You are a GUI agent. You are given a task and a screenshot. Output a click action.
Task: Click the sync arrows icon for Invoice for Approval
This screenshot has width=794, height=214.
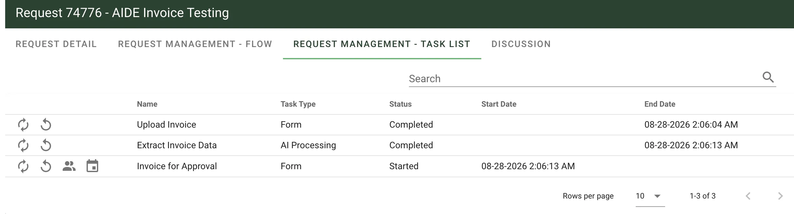(x=23, y=166)
